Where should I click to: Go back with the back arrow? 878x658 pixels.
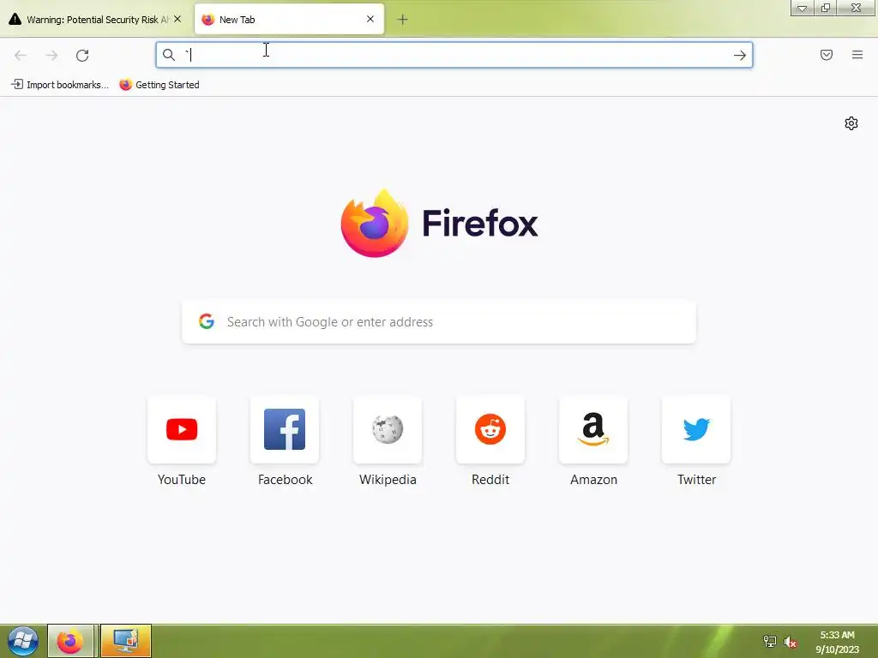pyautogui.click(x=21, y=55)
